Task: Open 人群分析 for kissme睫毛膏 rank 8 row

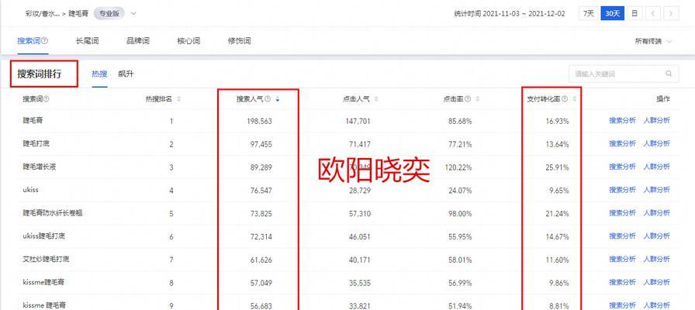Action: click(656, 282)
